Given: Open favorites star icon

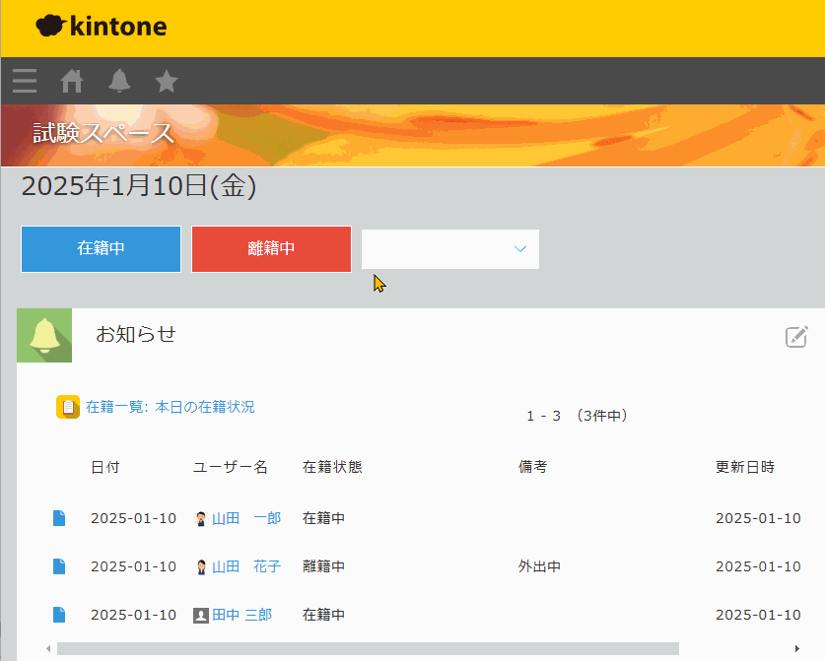Looking at the screenshot, I should (167, 81).
